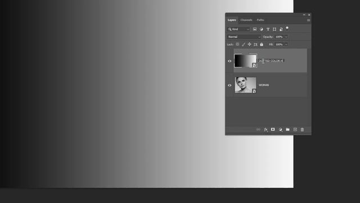
Task: Open the Layers panel options menu
Action: [308, 20]
